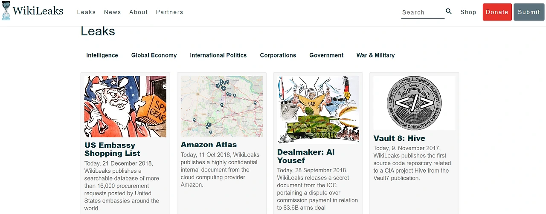Open the Dealmaker tank cartoon thumbnail
This screenshot has height=214, width=546.
318,110
